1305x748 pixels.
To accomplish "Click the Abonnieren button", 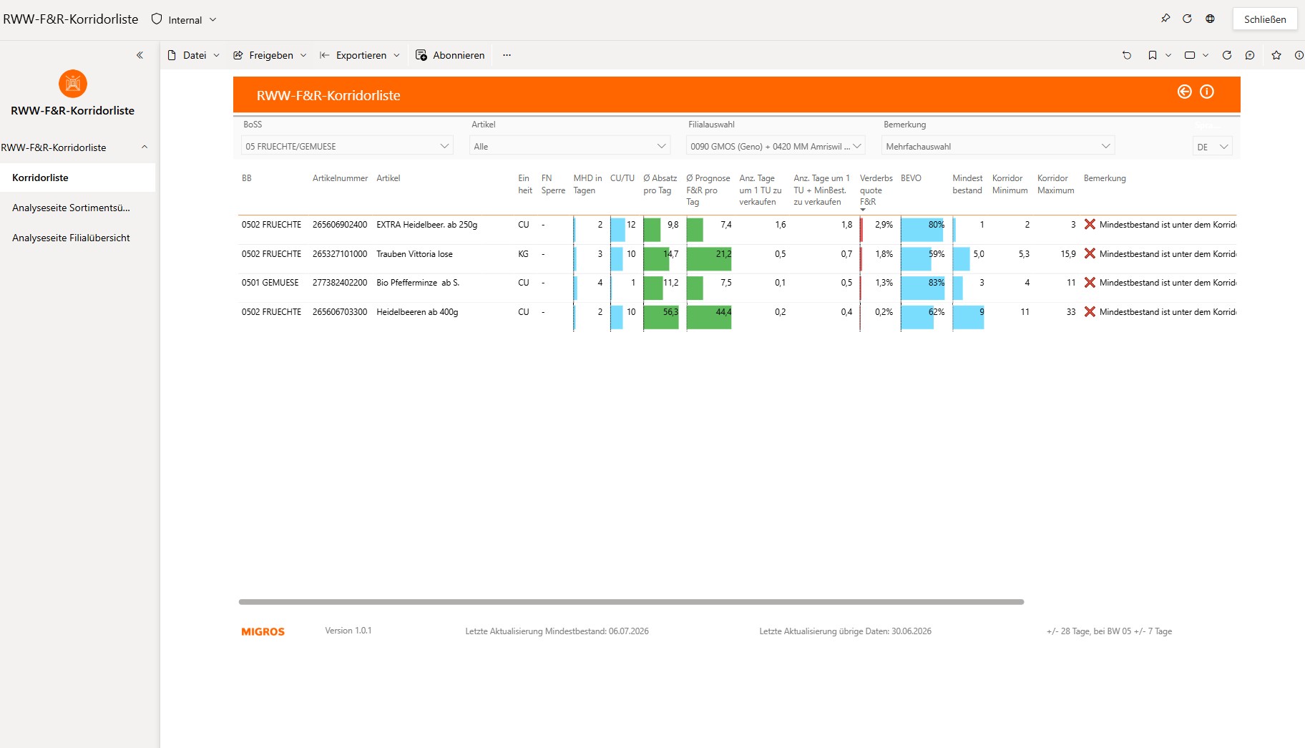I will (x=450, y=55).
